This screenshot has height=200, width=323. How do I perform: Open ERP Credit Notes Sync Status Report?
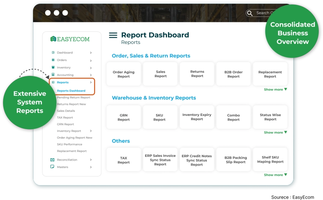(197, 159)
